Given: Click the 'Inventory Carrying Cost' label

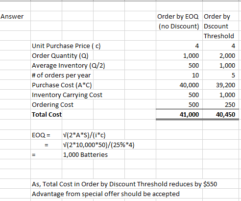Looking at the screenshot, I should click(x=67, y=95).
